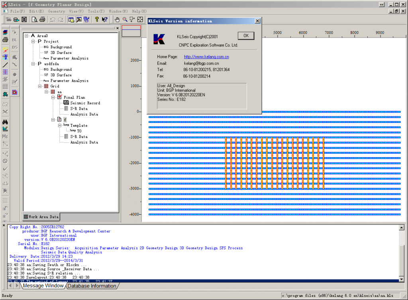Image resolution: width=408 pixels, height=300 pixels.
Task: Open the Geometry menu
Action: 57,11
